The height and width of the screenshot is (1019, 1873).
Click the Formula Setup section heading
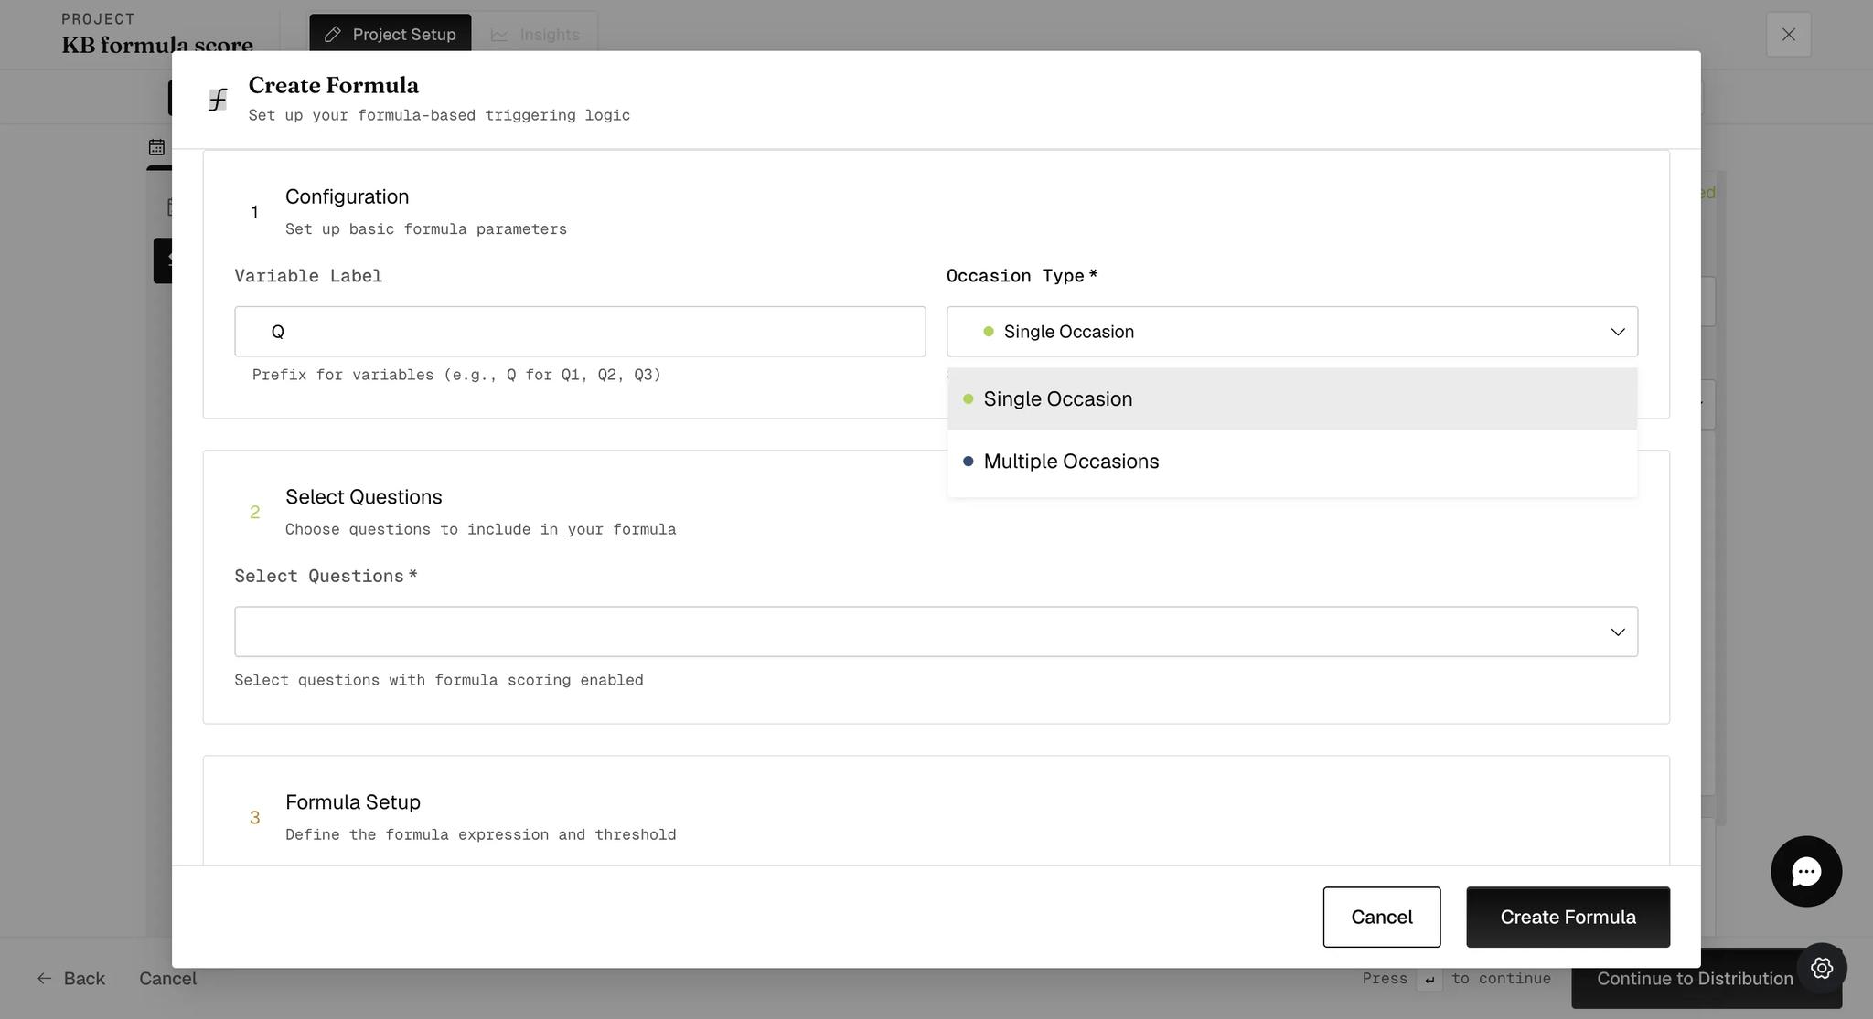(x=353, y=802)
